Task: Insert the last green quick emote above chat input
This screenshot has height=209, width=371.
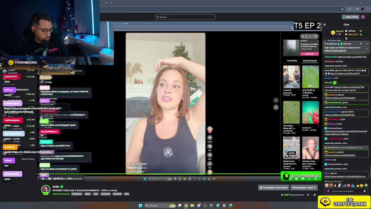Action: coord(366,185)
